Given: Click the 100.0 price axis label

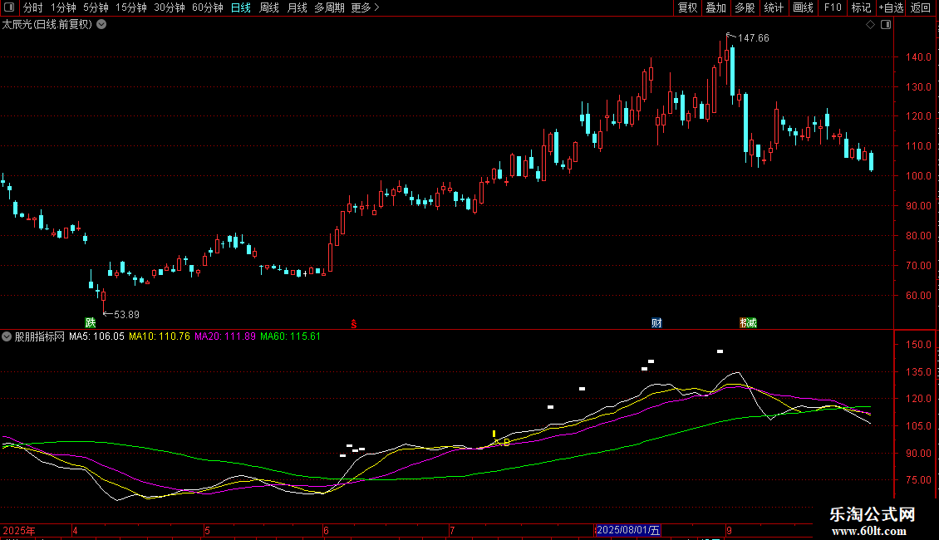Looking at the screenshot, I should pos(918,175).
